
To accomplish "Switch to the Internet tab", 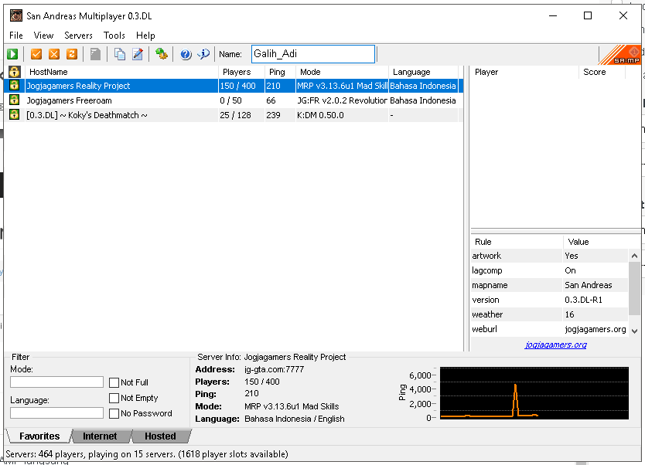I will [100, 436].
